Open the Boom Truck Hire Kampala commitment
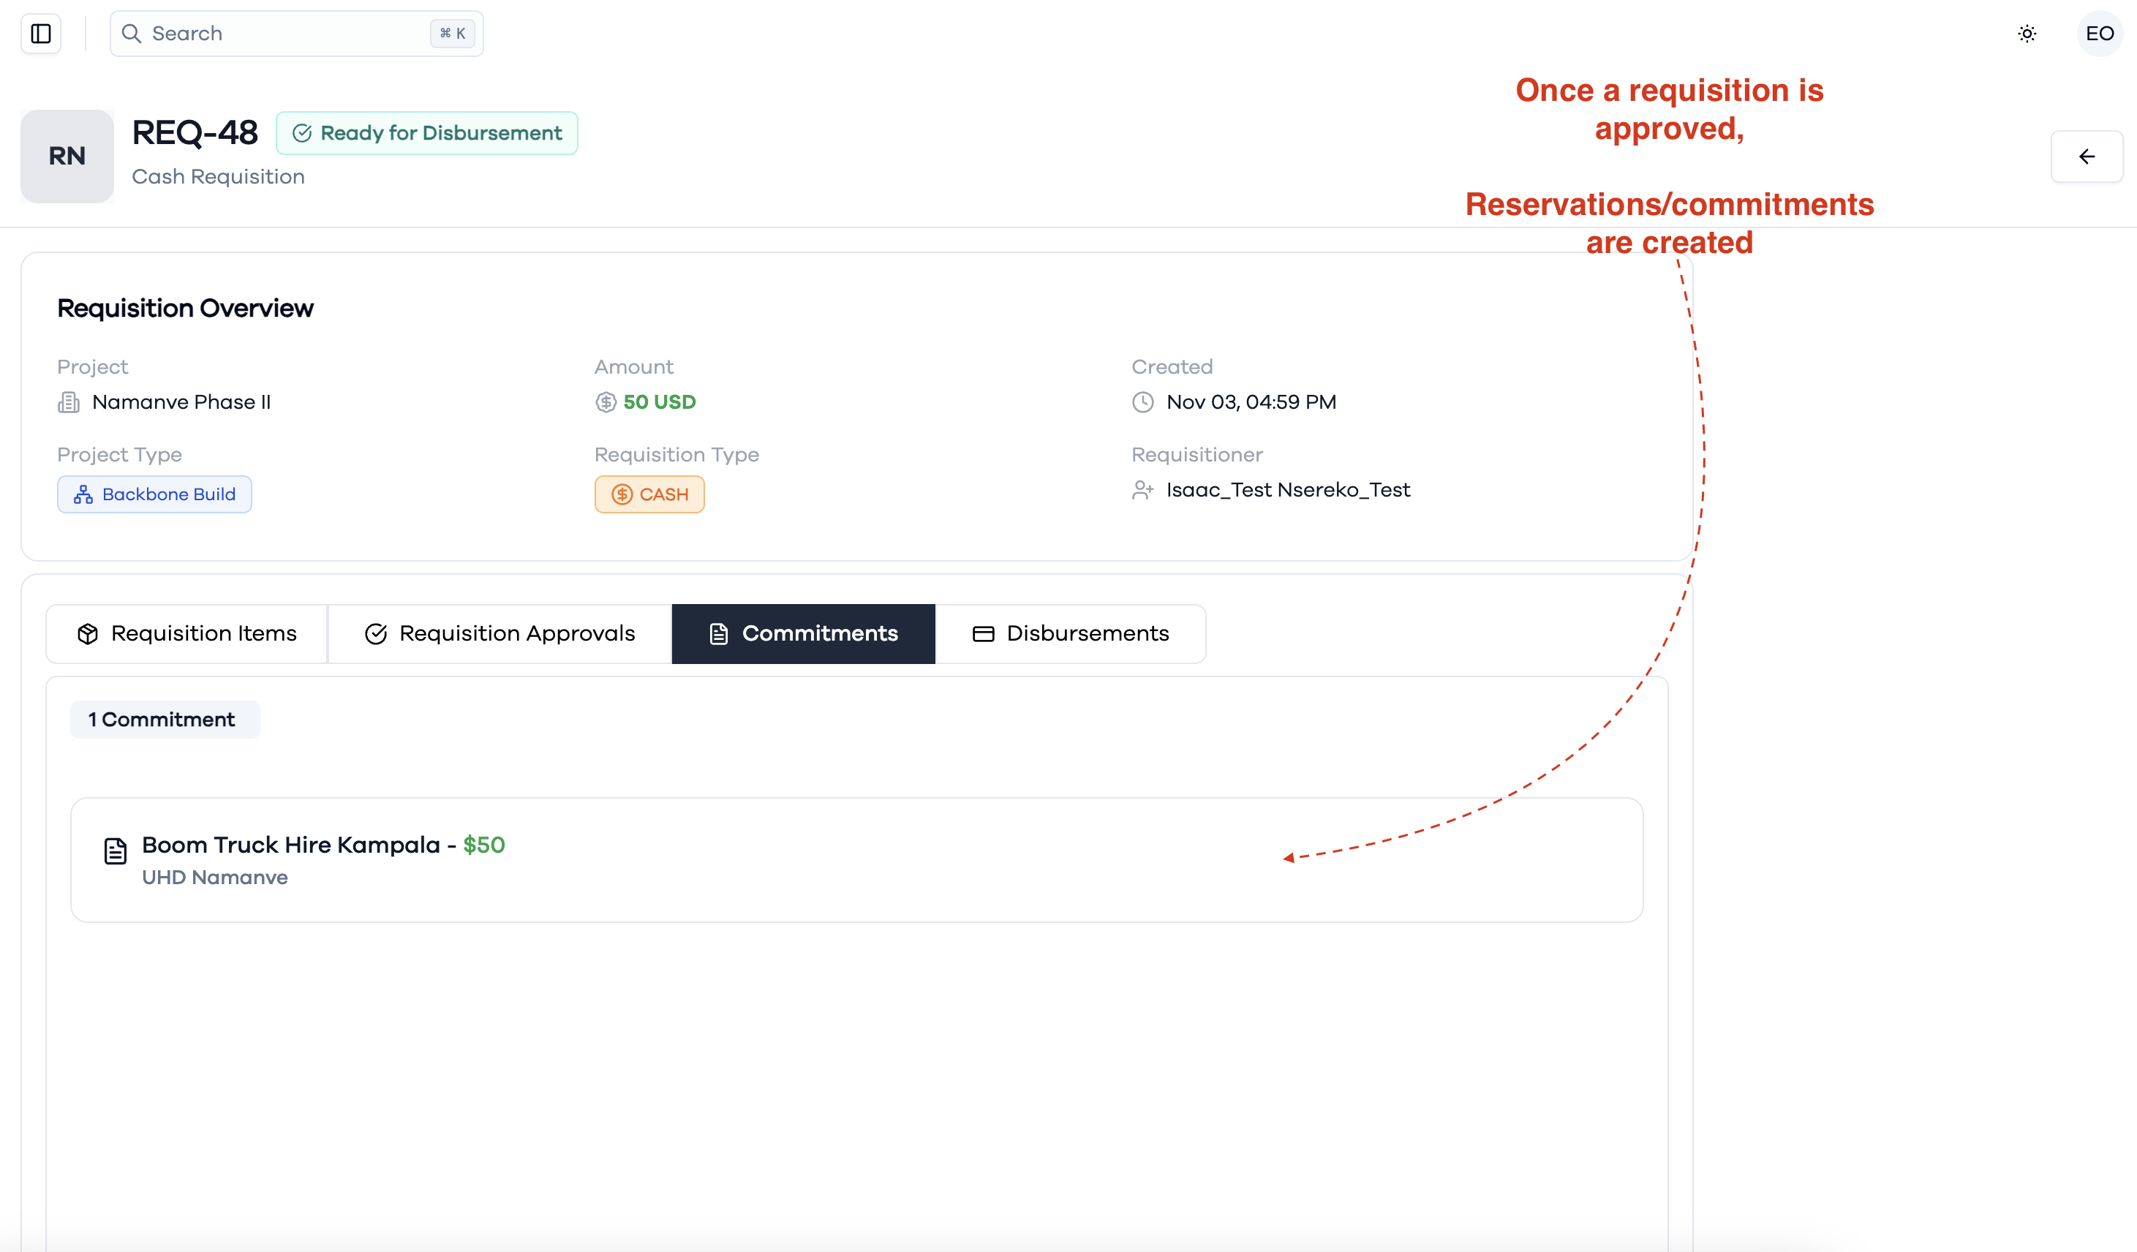Screen dimensions: 2137x1252 click(856, 860)
